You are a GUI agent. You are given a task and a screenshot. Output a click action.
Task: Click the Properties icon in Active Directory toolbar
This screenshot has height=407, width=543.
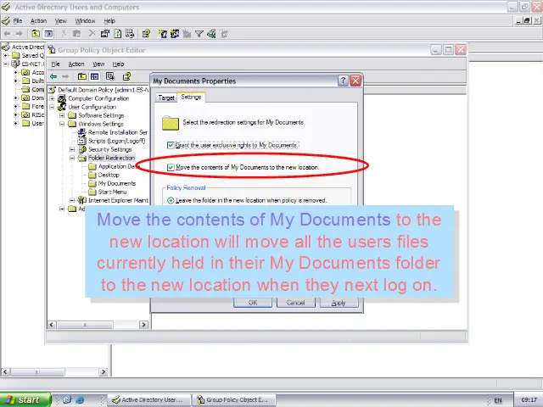pos(105,34)
